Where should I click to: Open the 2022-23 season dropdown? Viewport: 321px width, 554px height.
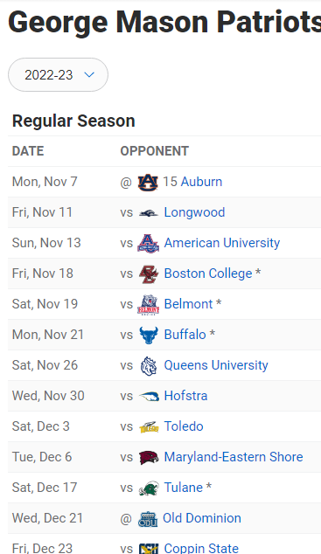tap(58, 75)
